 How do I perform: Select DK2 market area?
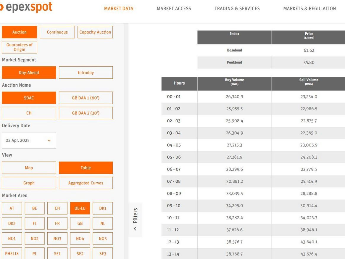[12, 223]
